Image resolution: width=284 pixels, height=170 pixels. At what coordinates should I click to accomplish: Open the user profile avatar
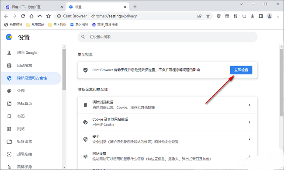269,16
